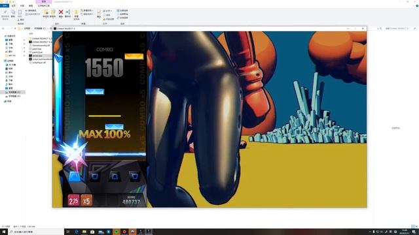419x235 pixels.
Task: Select DJMAX RESPECT V.exe in file list
Action: pyautogui.click(x=41, y=42)
